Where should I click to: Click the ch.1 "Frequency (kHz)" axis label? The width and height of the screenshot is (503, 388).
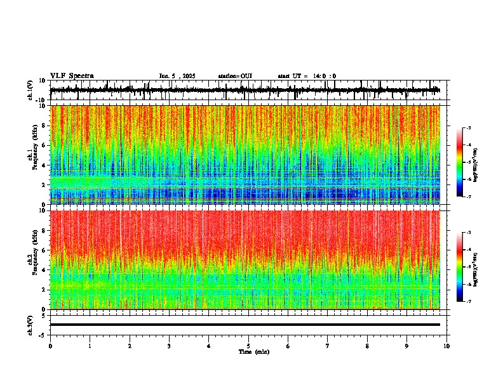point(35,148)
